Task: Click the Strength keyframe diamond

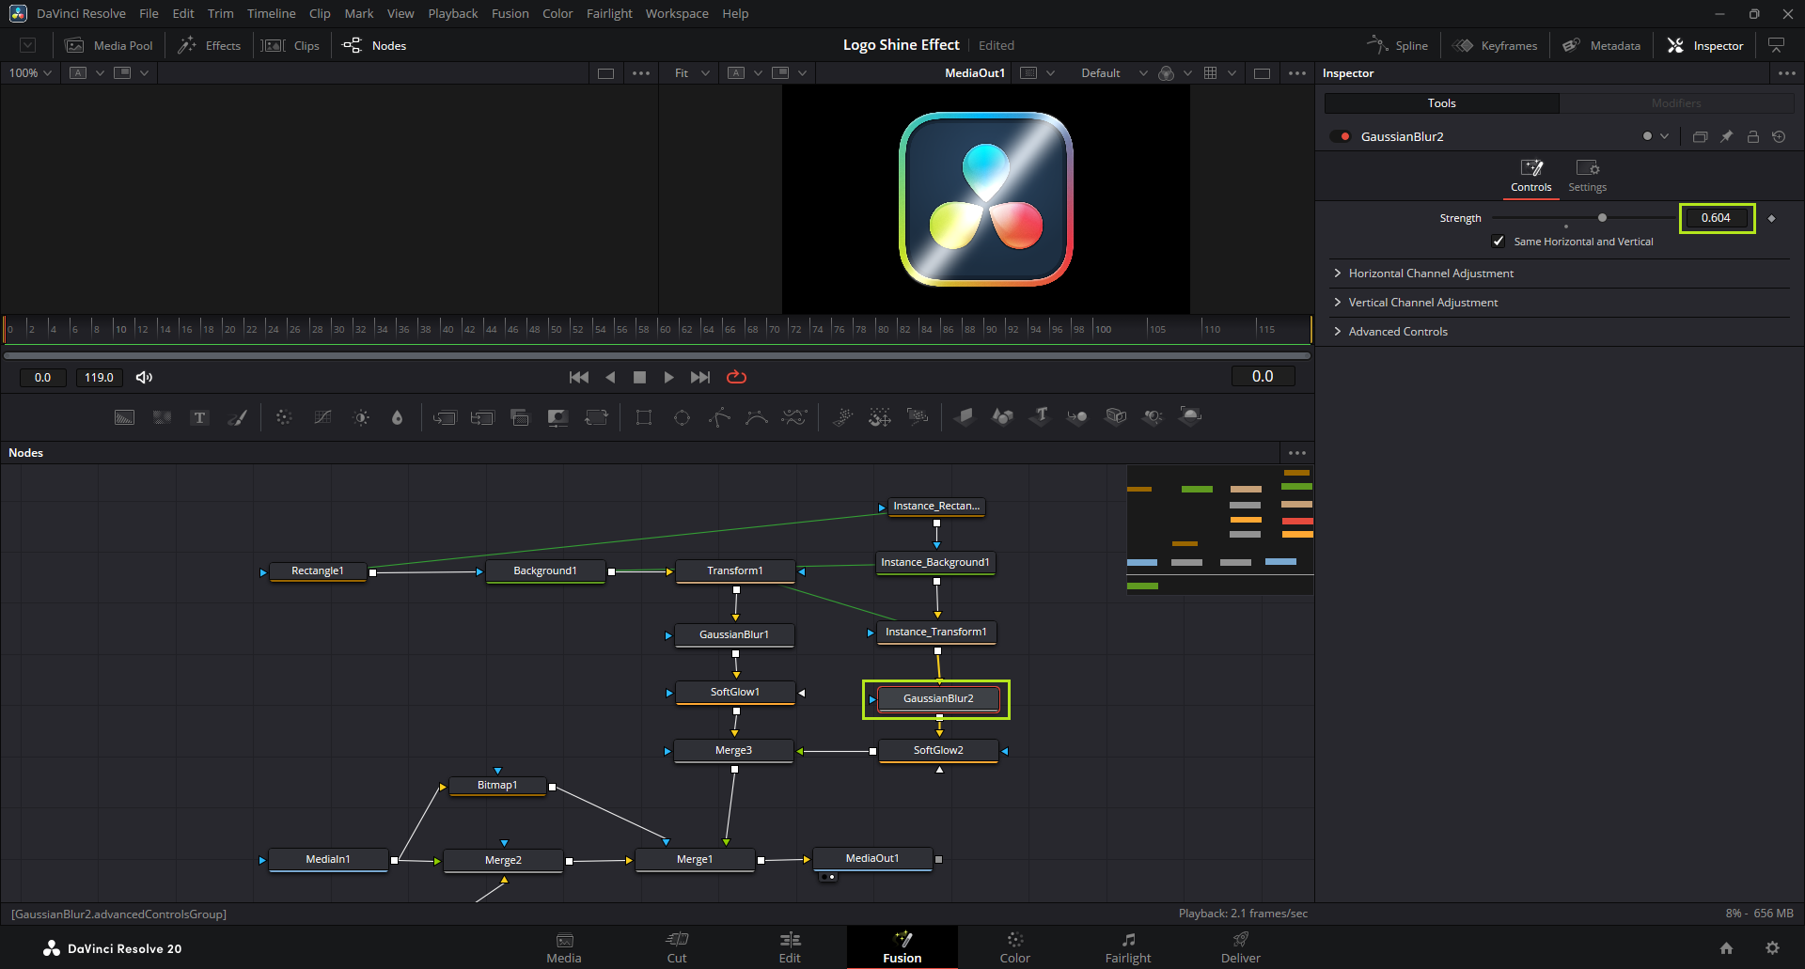Action: 1771,218
